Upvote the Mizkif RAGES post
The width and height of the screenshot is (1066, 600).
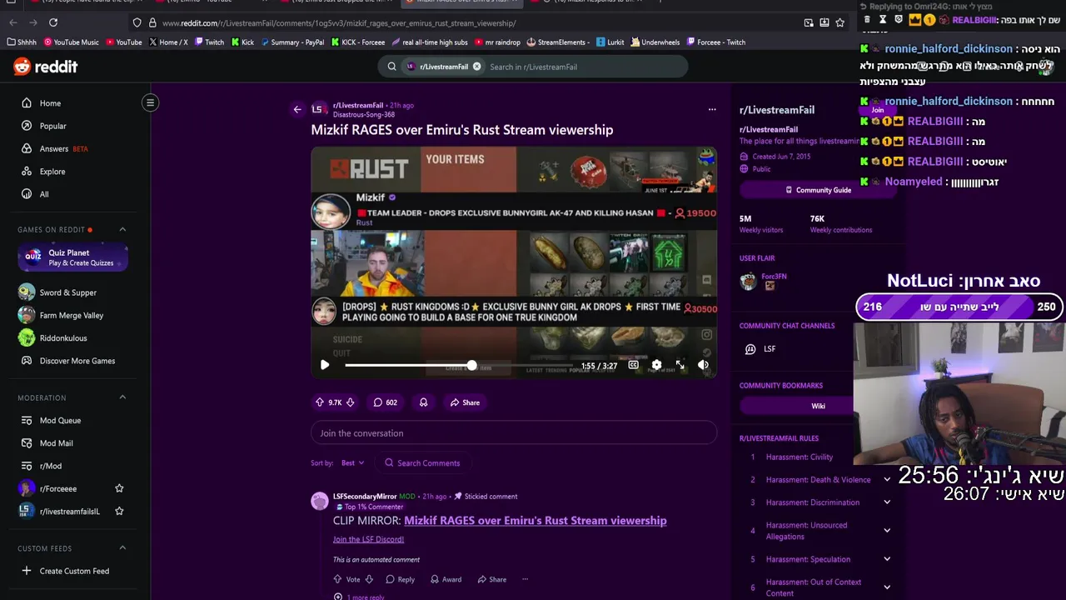click(x=320, y=402)
